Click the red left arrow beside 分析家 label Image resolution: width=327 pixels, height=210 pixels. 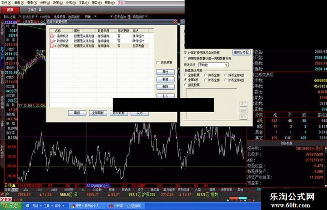pyautogui.click(x=15, y=200)
